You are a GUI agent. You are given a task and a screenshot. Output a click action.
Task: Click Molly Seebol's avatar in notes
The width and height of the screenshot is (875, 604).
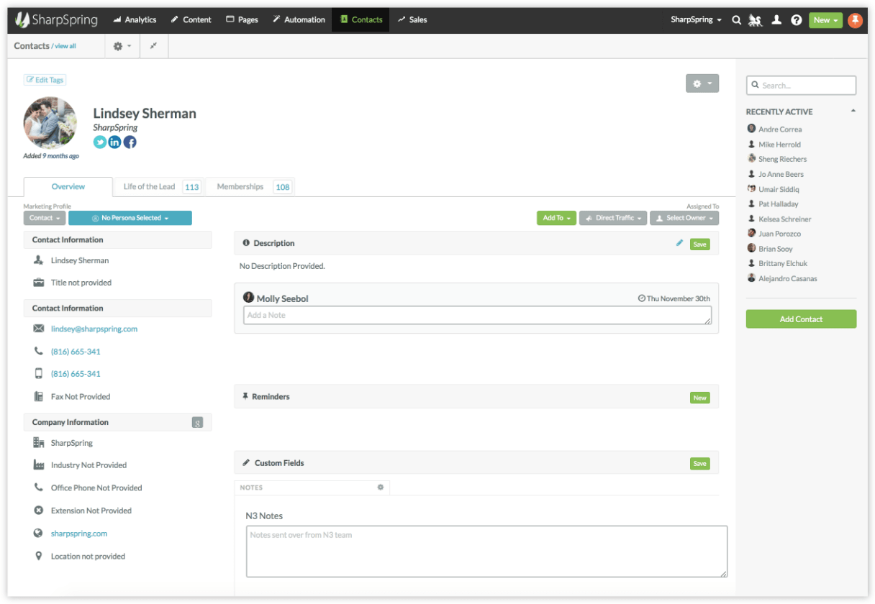pos(249,298)
